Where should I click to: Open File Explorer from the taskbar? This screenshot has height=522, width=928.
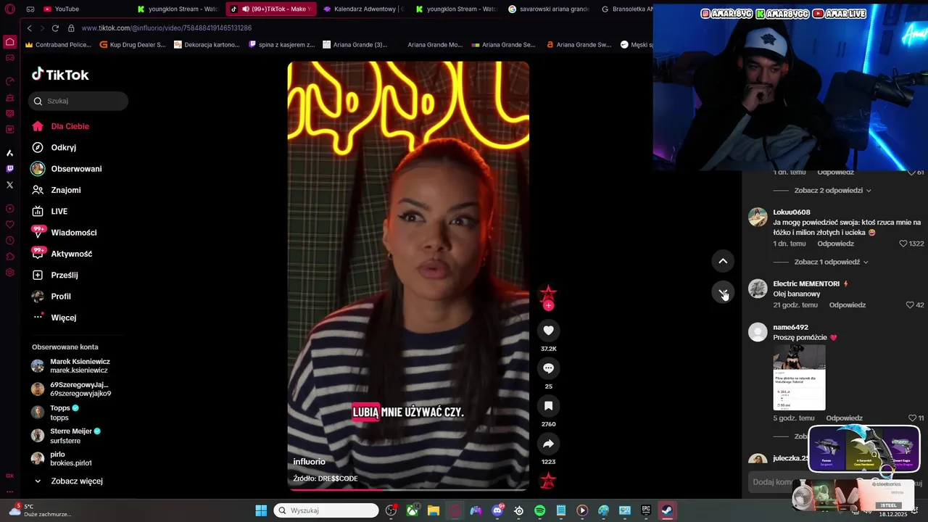tap(434, 510)
